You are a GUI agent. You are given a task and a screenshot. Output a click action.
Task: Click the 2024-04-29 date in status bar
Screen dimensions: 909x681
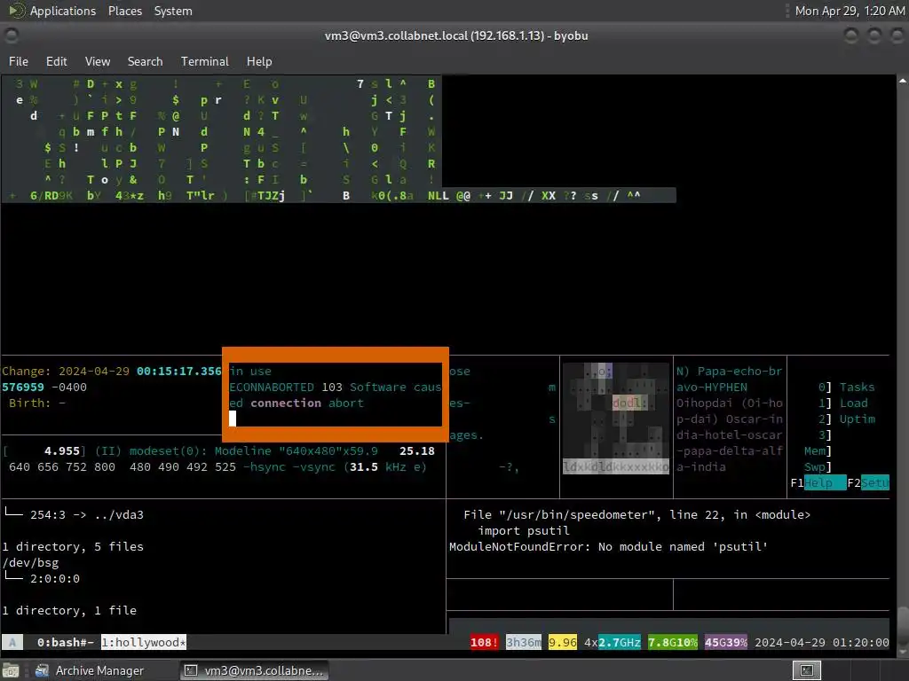789,642
